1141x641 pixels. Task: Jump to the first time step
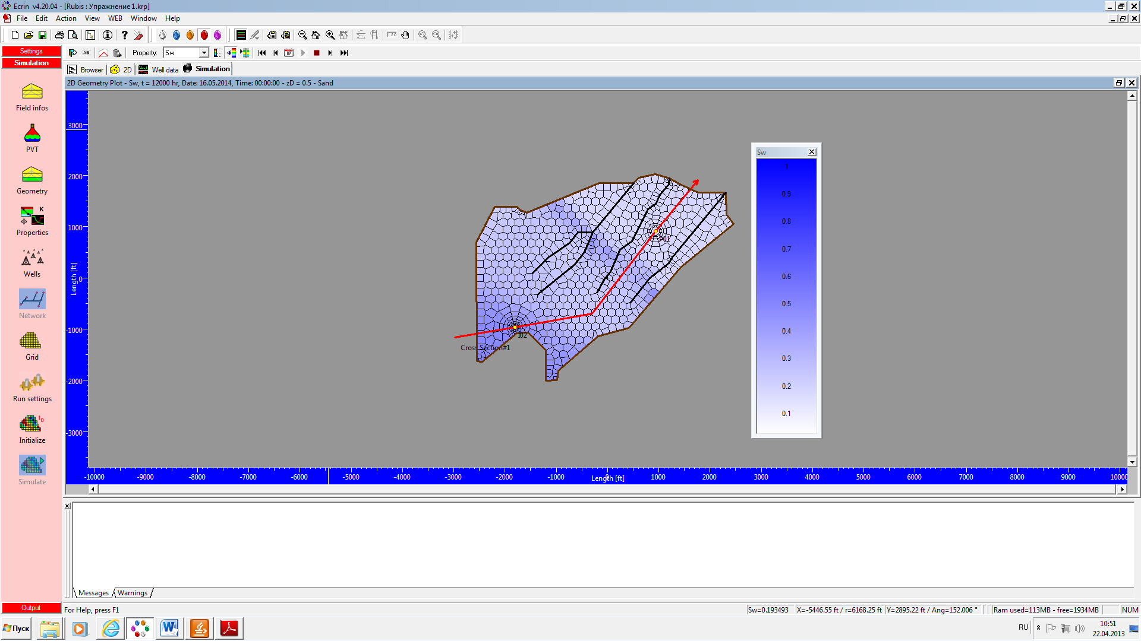click(x=262, y=53)
